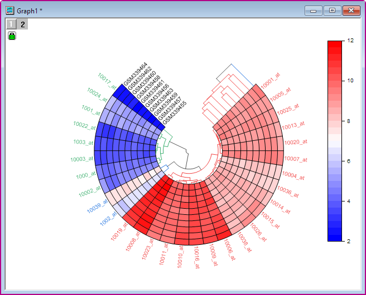This screenshot has width=366, height=295.
Task: Click red top of the color scale
Action: pos(334,45)
